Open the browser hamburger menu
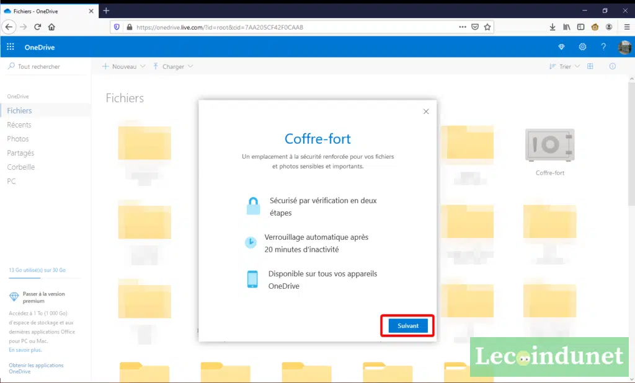The image size is (635, 383). tap(627, 27)
